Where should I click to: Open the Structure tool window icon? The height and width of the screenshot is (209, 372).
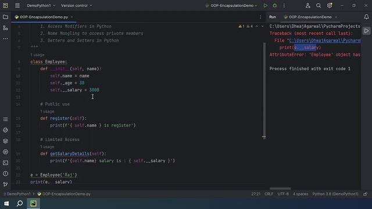click(5, 28)
